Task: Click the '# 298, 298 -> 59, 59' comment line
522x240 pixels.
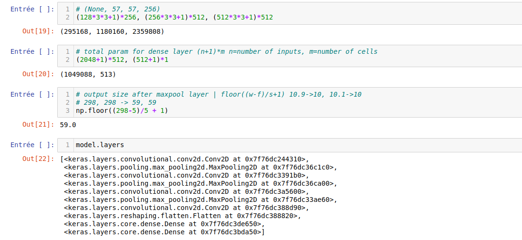Action: click(116, 102)
